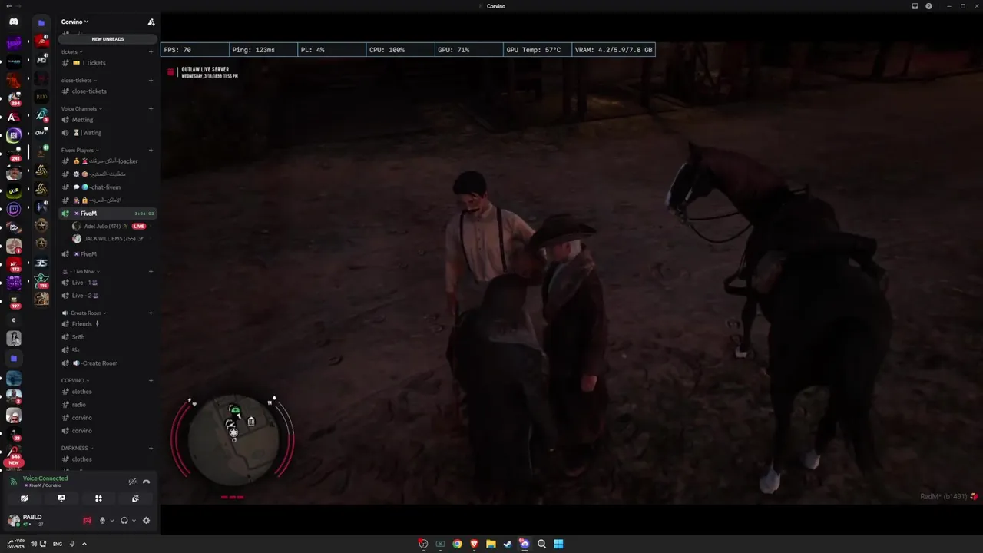Join the Wating voice channel
This screenshot has height=553, width=983.
[x=107, y=133]
